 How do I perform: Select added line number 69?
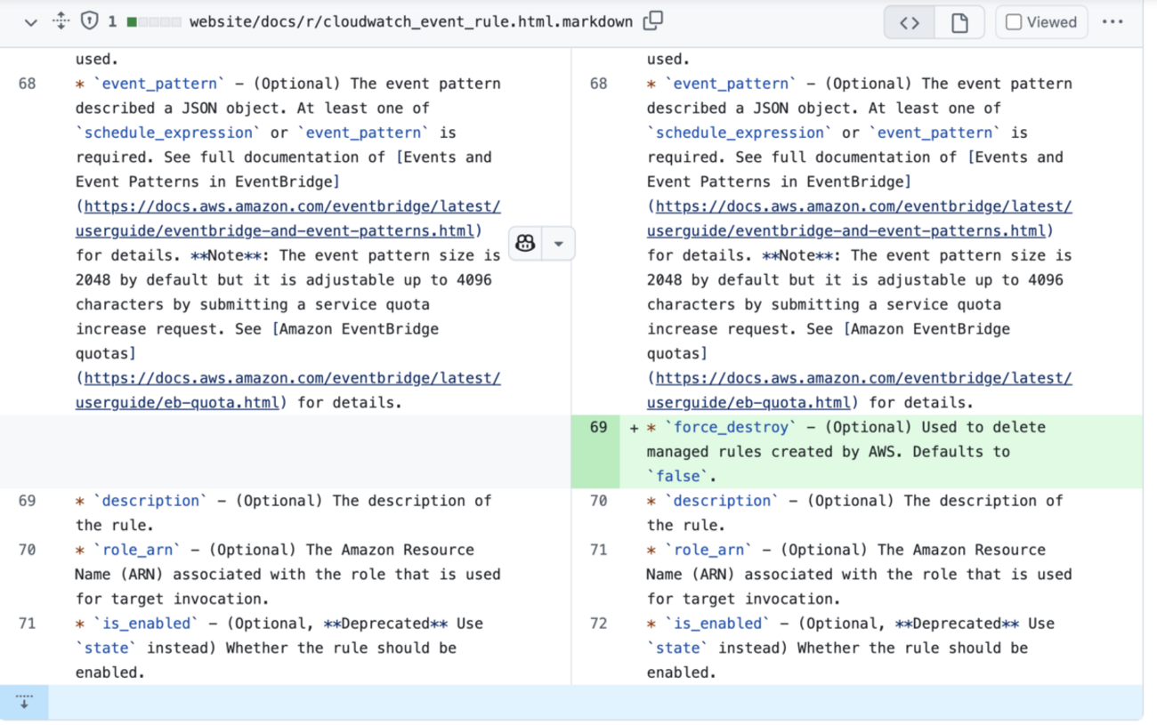[x=598, y=427]
